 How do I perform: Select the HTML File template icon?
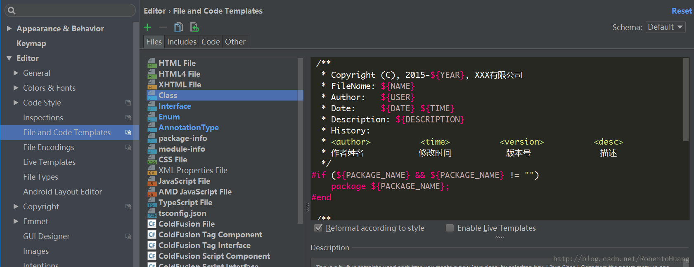pos(152,63)
